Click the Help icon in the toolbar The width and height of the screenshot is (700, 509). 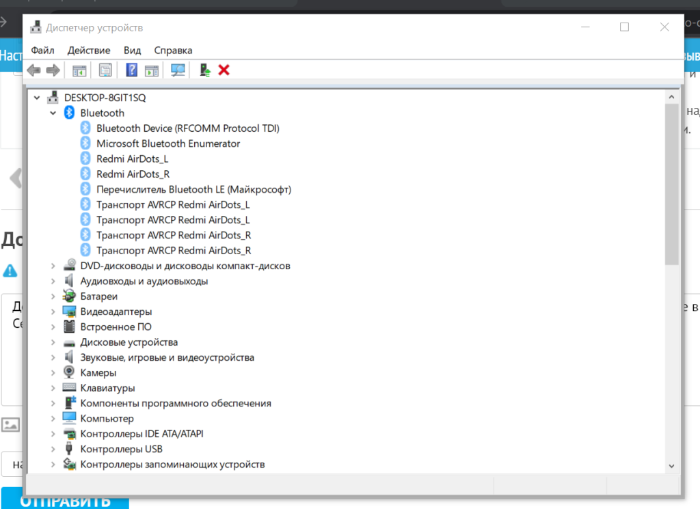tap(131, 70)
